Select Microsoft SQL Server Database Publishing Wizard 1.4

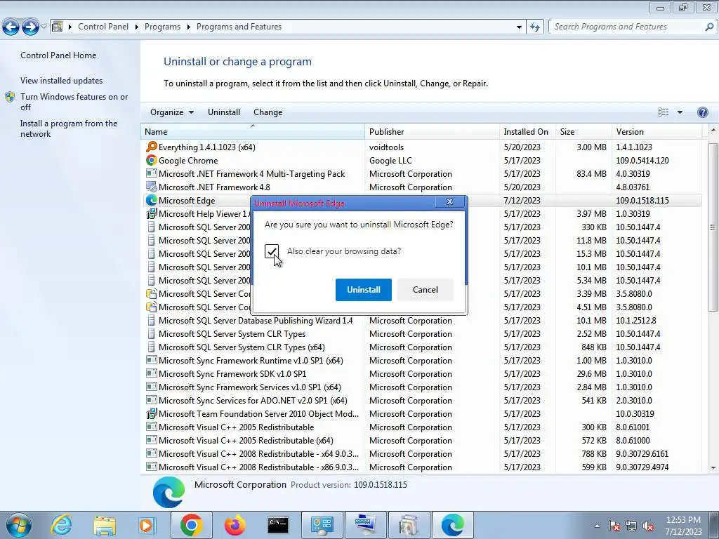421,321
